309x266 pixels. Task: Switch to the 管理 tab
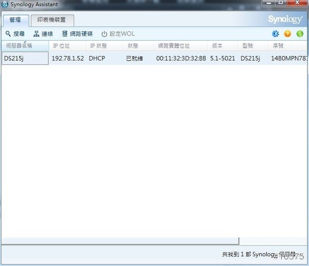tap(16, 20)
